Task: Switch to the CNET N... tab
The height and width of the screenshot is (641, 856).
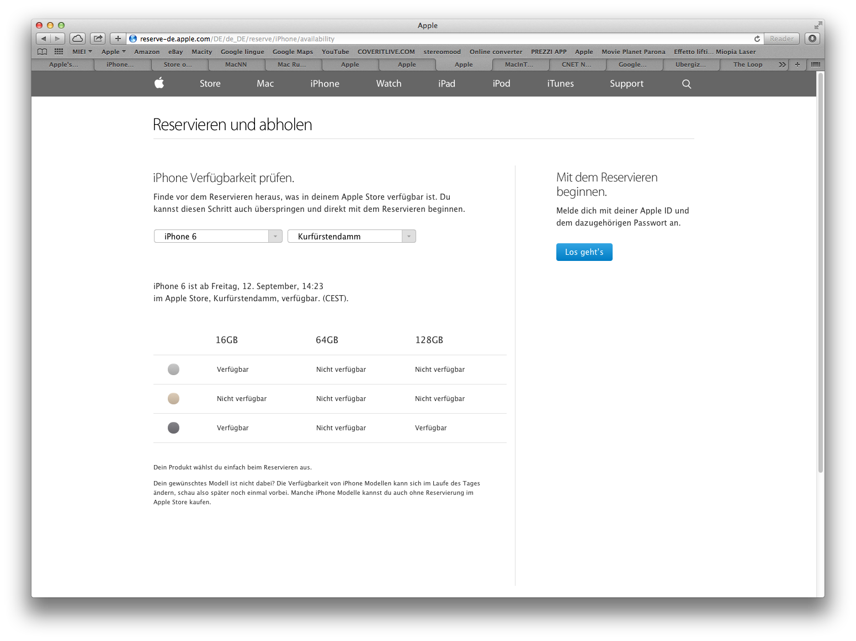Action: (x=577, y=65)
